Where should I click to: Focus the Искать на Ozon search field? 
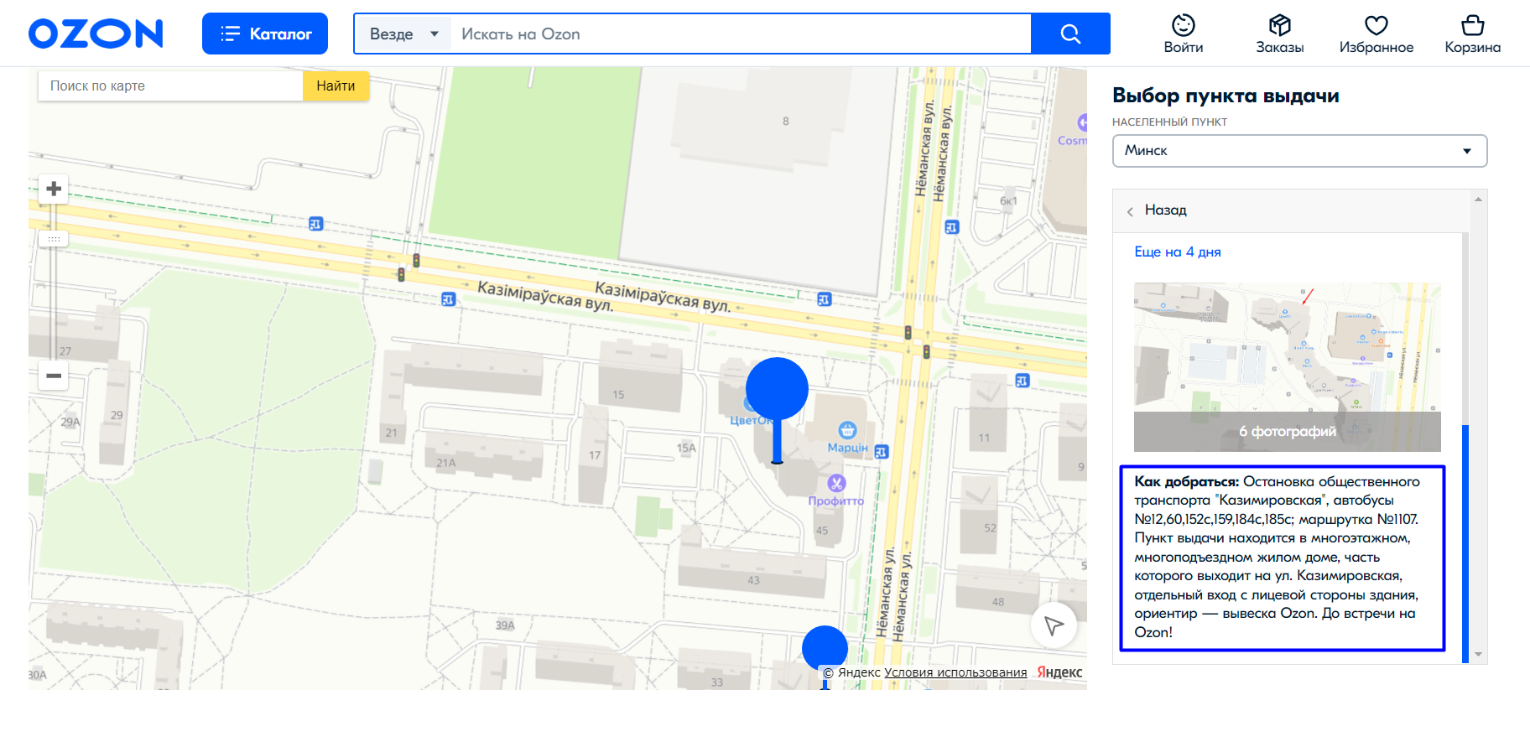coord(741,34)
